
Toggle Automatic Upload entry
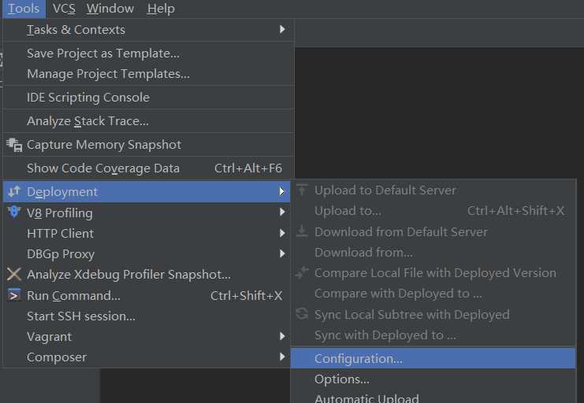tap(366, 398)
